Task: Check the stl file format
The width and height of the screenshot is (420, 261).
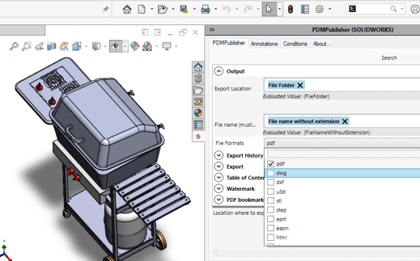Action: [271, 201]
